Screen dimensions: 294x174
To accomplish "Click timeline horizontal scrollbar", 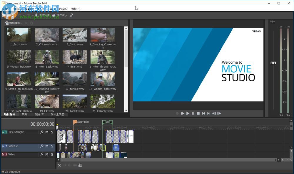I will point(168,160).
